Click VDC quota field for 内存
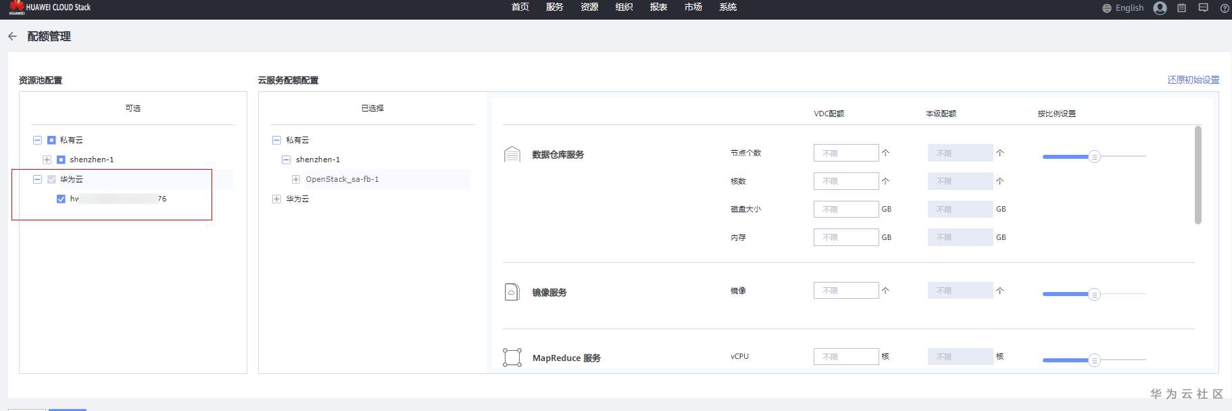 [x=846, y=237]
